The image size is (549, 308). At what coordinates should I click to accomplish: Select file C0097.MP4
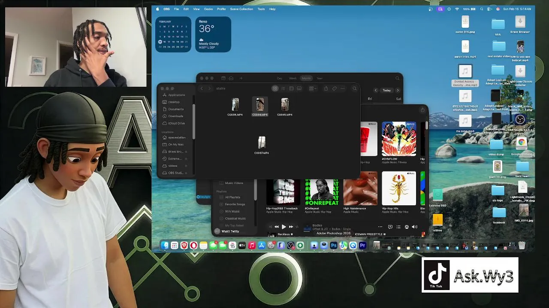point(262,145)
